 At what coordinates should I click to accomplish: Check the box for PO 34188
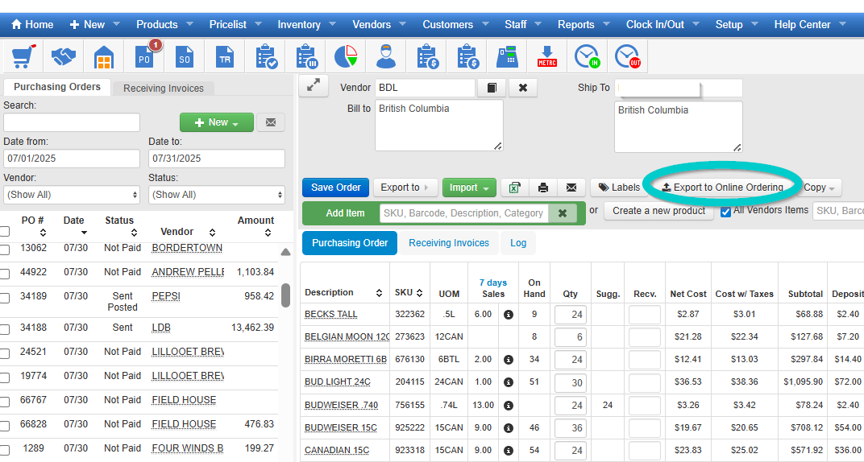(5, 329)
